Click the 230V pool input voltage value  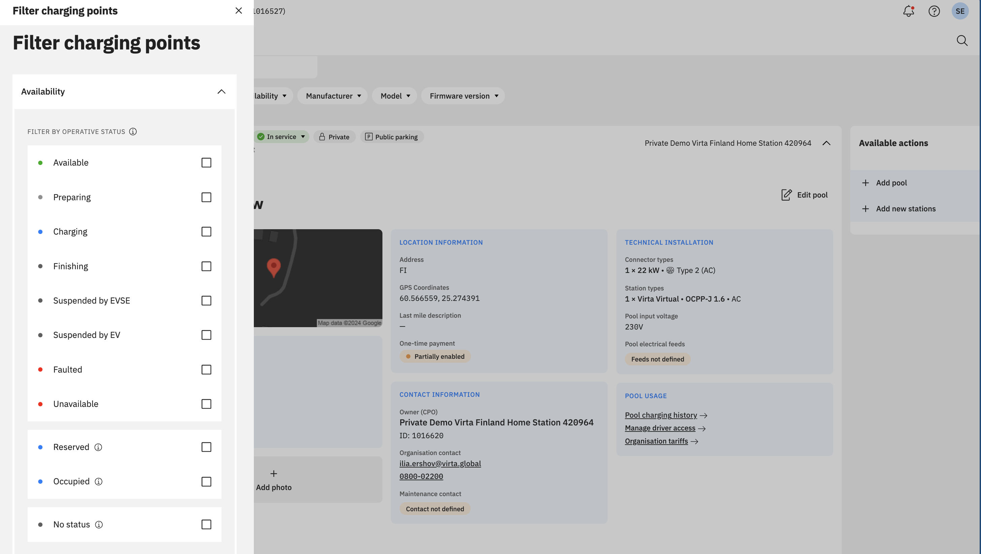point(634,327)
